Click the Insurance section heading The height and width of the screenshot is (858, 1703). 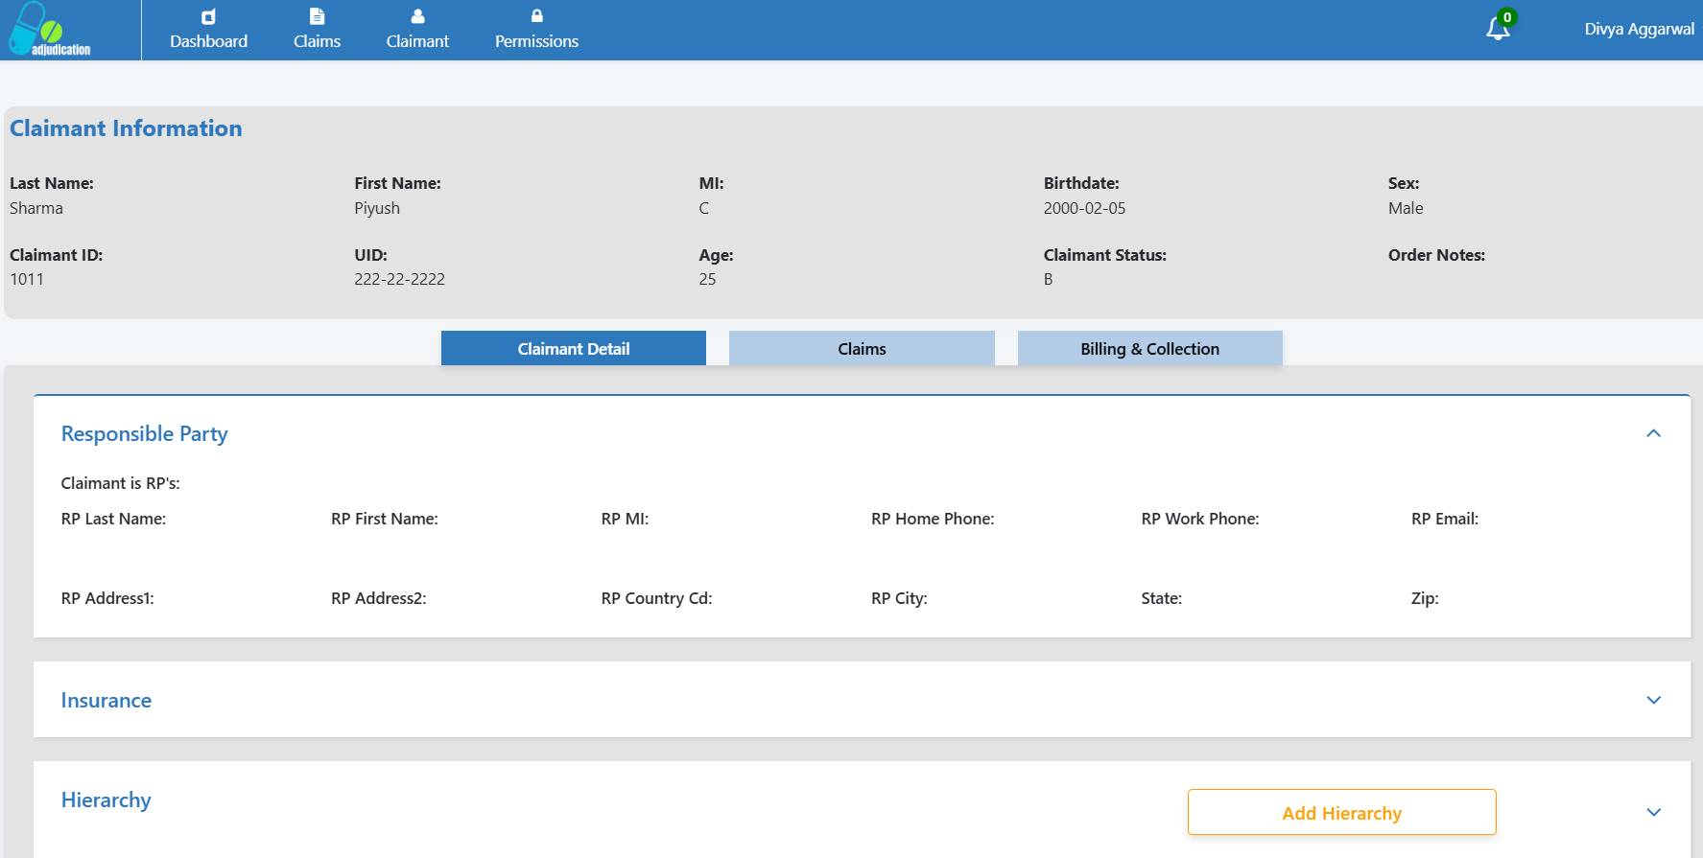106,701
